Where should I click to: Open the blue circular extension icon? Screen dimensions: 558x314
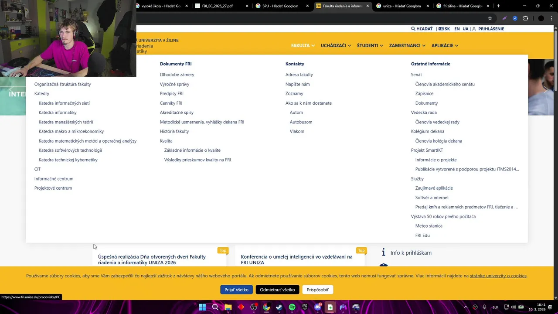tap(515, 18)
